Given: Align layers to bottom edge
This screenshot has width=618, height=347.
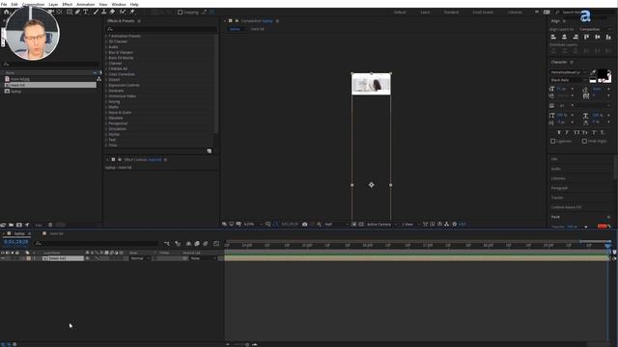Looking at the screenshot, I should pos(608,37).
